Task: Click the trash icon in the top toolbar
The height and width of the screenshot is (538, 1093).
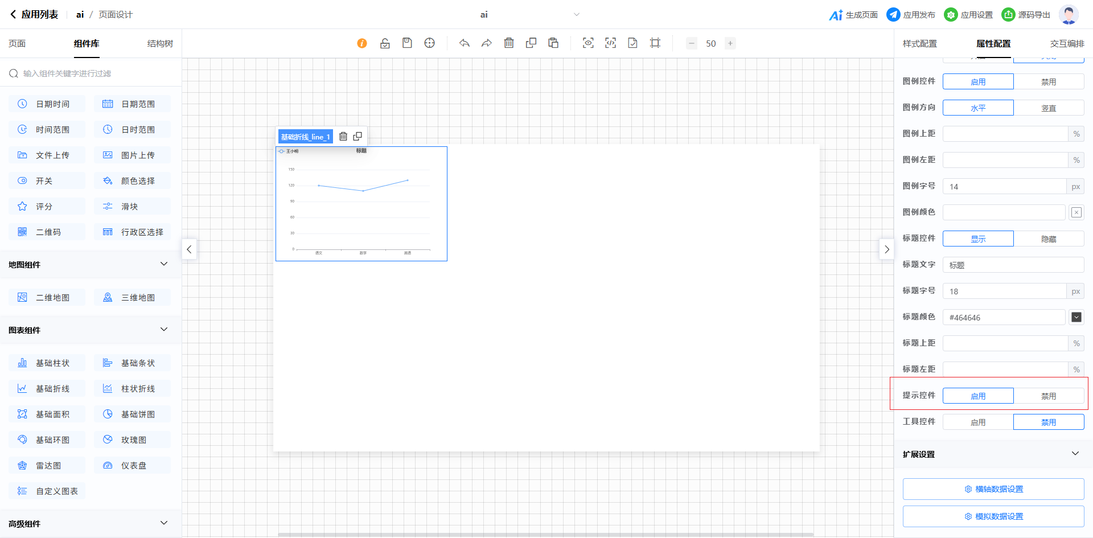Action: [509, 43]
